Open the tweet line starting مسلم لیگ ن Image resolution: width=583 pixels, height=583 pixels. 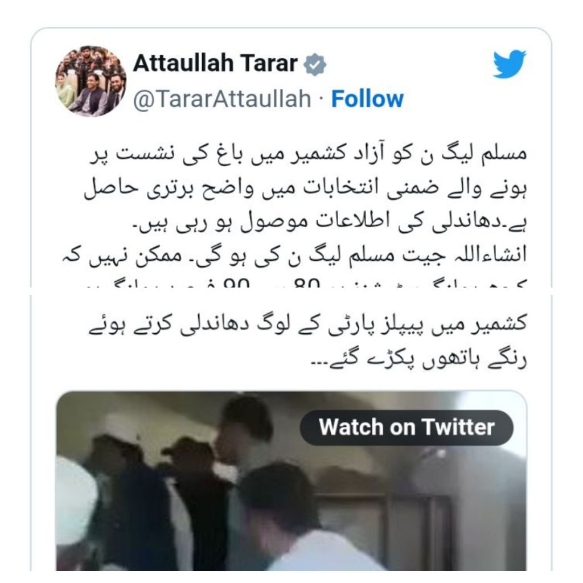pyautogui.click(x=308, y=154)
